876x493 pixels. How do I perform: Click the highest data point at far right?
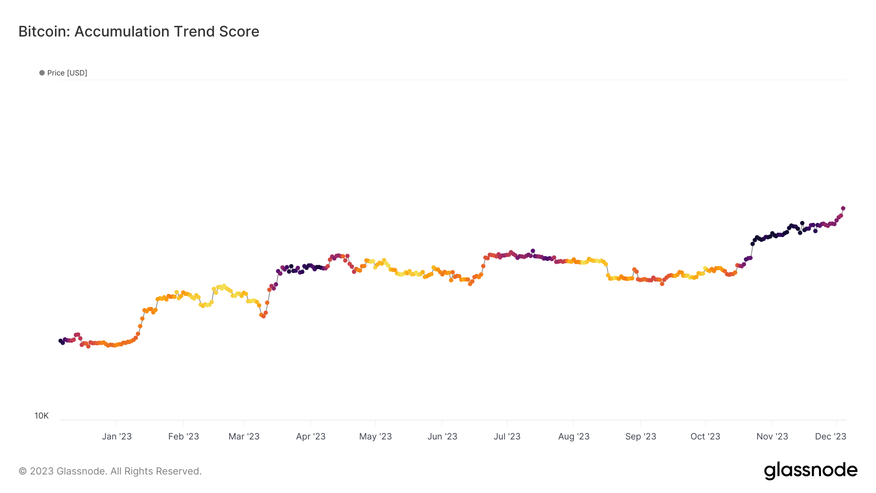[843, 208]
